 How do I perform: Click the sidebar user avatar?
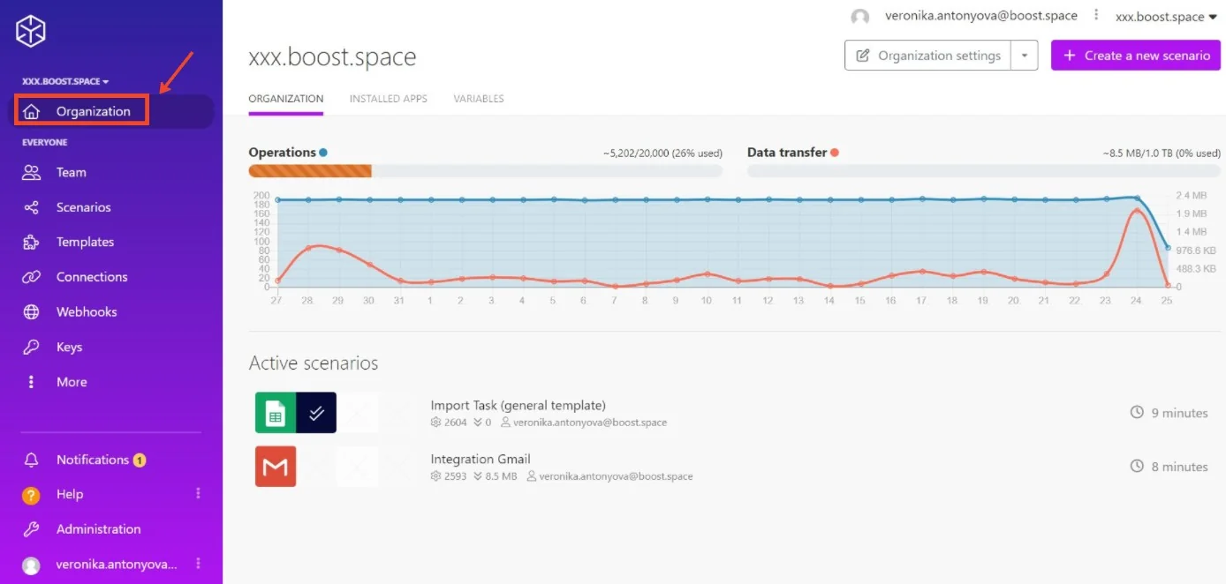32,565
